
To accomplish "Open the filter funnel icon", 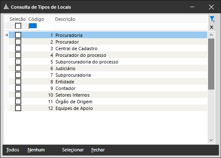I will click(212, 19).
